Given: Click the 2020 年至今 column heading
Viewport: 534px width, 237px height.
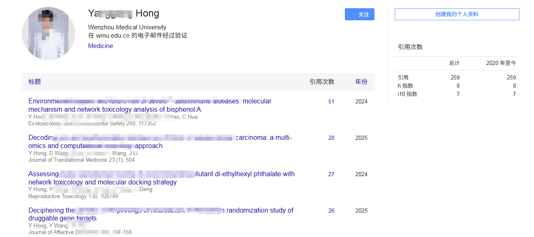Looking at the screenshot, I should tap(501, 63).
